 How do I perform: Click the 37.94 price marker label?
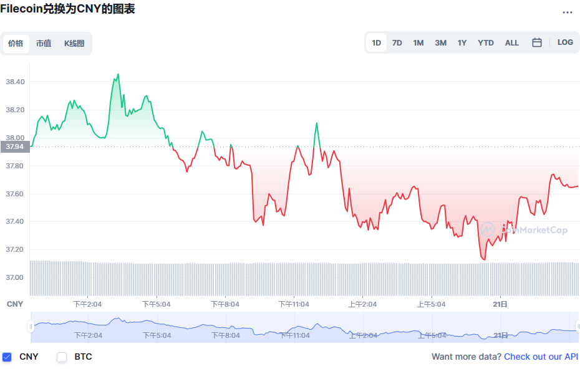(15, 146)
